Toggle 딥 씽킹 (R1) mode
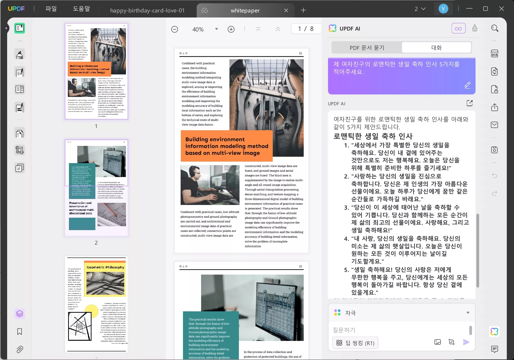This screenshot has width=514, height=360. 355,343
